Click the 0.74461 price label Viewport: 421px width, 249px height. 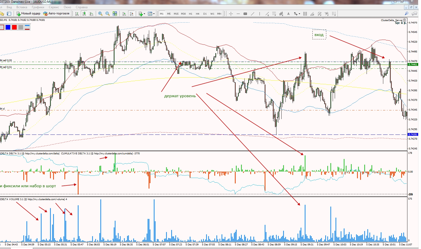coord(413,65)
